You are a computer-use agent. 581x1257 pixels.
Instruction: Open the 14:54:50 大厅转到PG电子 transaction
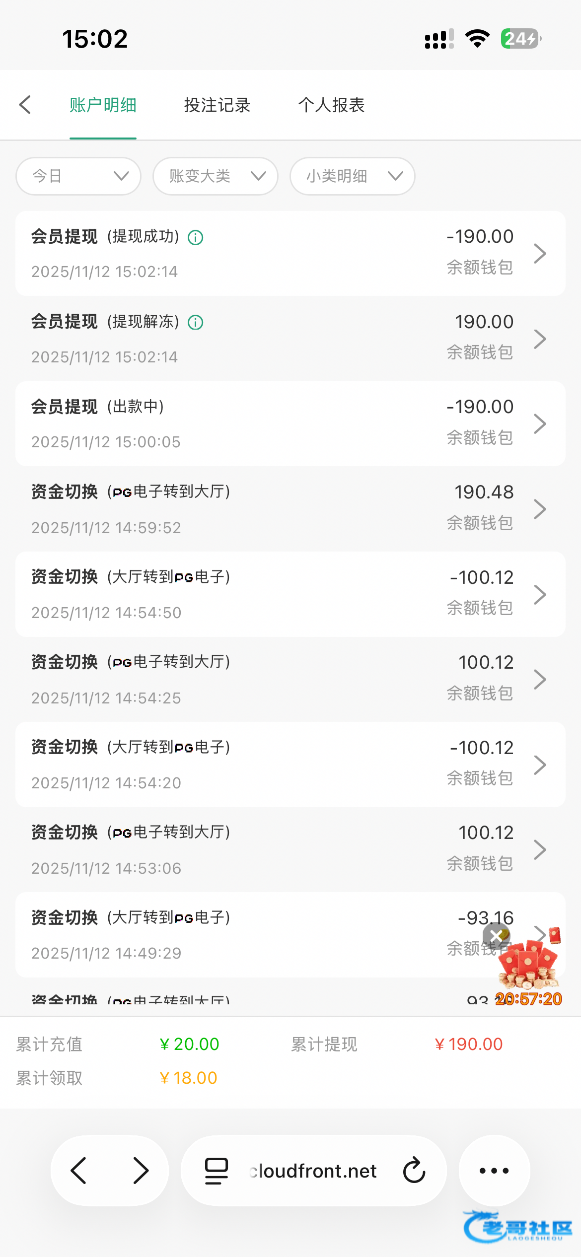click(290, 594)
